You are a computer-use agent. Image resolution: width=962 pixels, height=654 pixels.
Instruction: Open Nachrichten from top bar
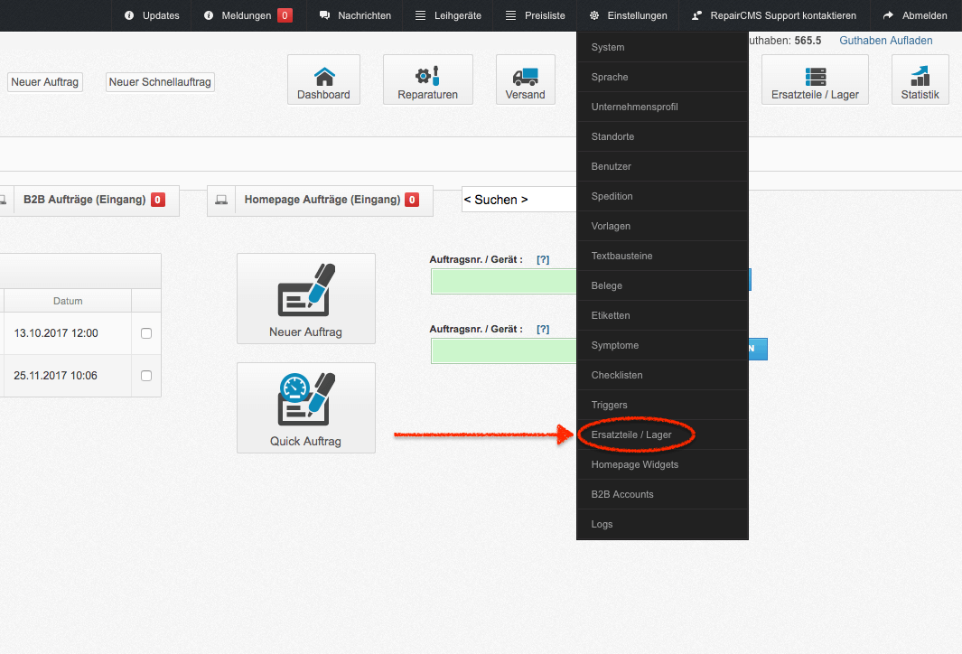(355, 15)
